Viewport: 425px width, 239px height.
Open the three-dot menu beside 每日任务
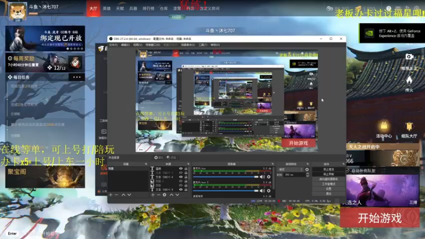[x=76, y=77]
